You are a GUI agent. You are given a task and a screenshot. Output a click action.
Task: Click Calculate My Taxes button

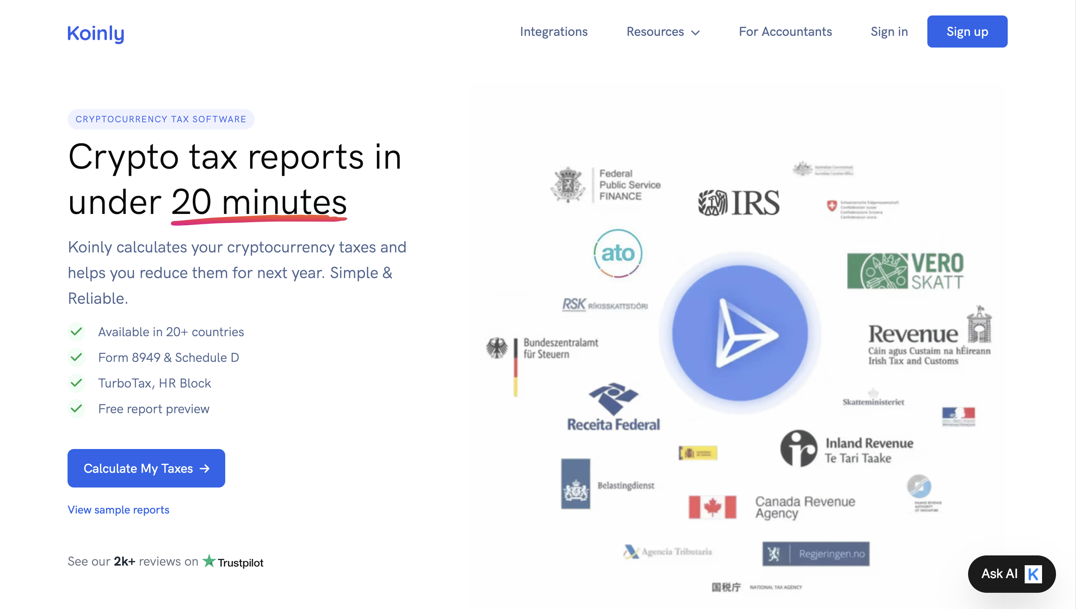tap(146, 468)
